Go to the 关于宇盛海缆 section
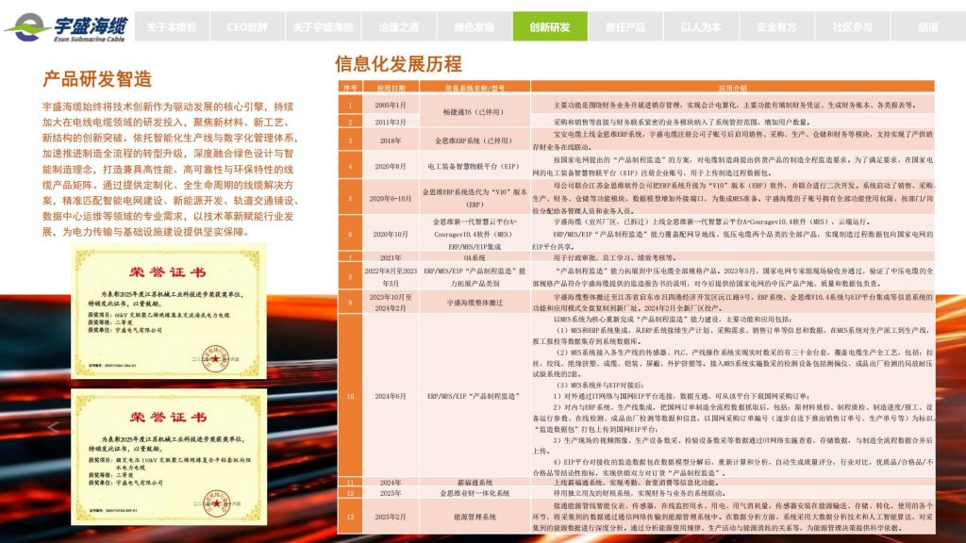 [x=323, y=27]
